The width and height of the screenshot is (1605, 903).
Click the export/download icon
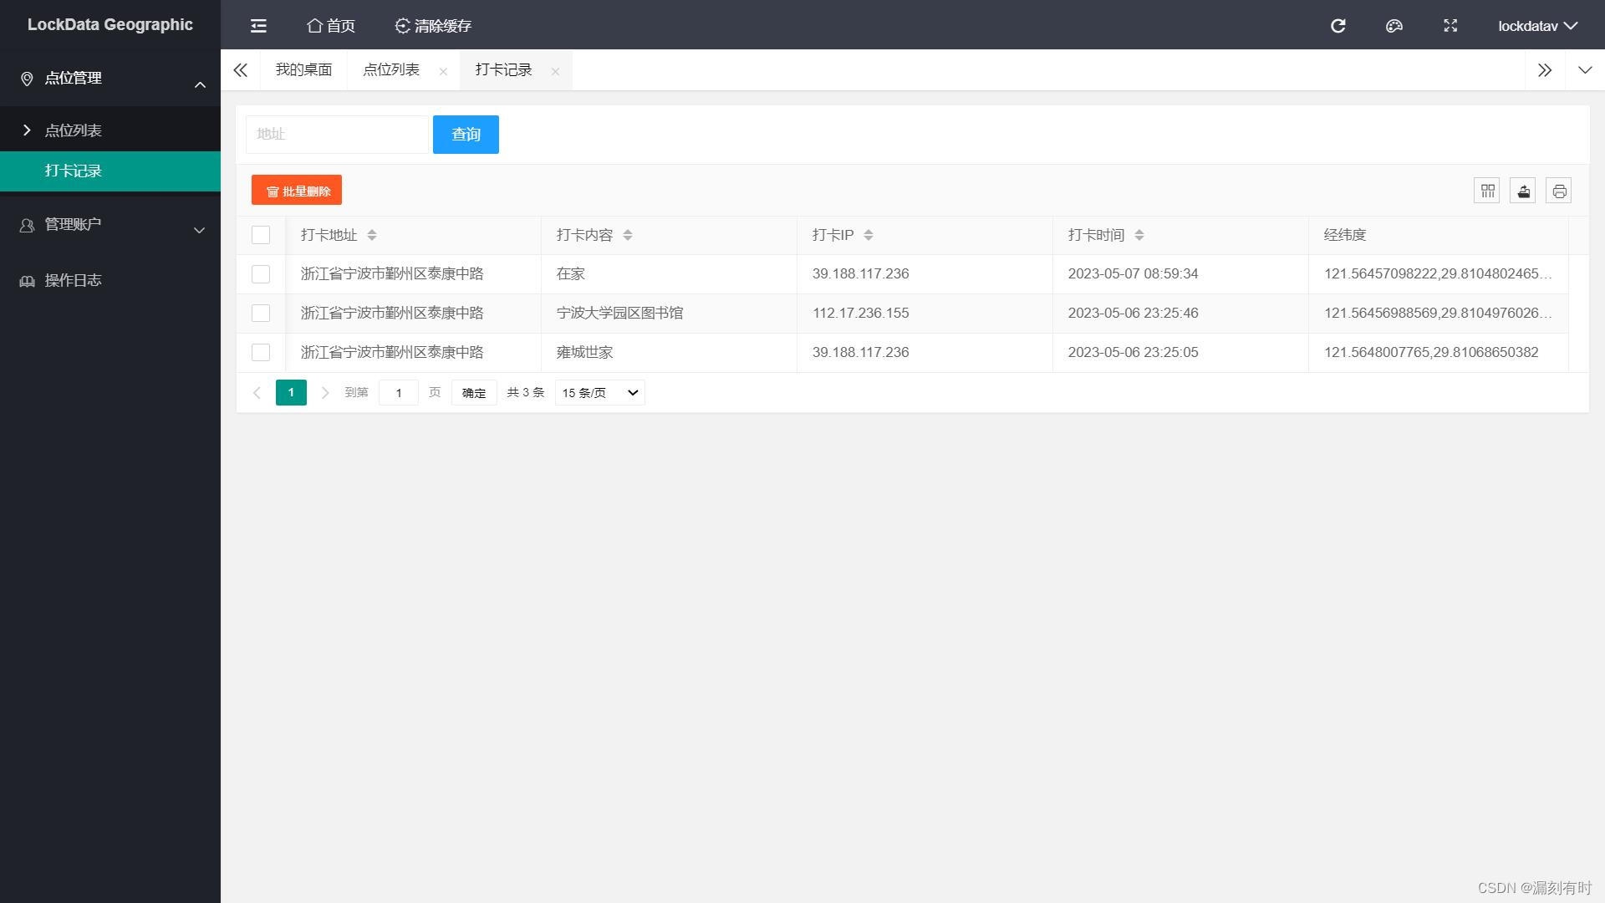click(x=1523, y=191)
